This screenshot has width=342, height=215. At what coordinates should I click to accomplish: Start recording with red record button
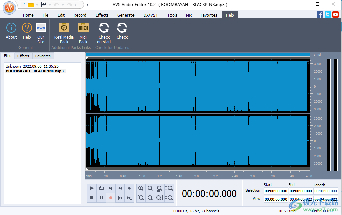[111, 198]
